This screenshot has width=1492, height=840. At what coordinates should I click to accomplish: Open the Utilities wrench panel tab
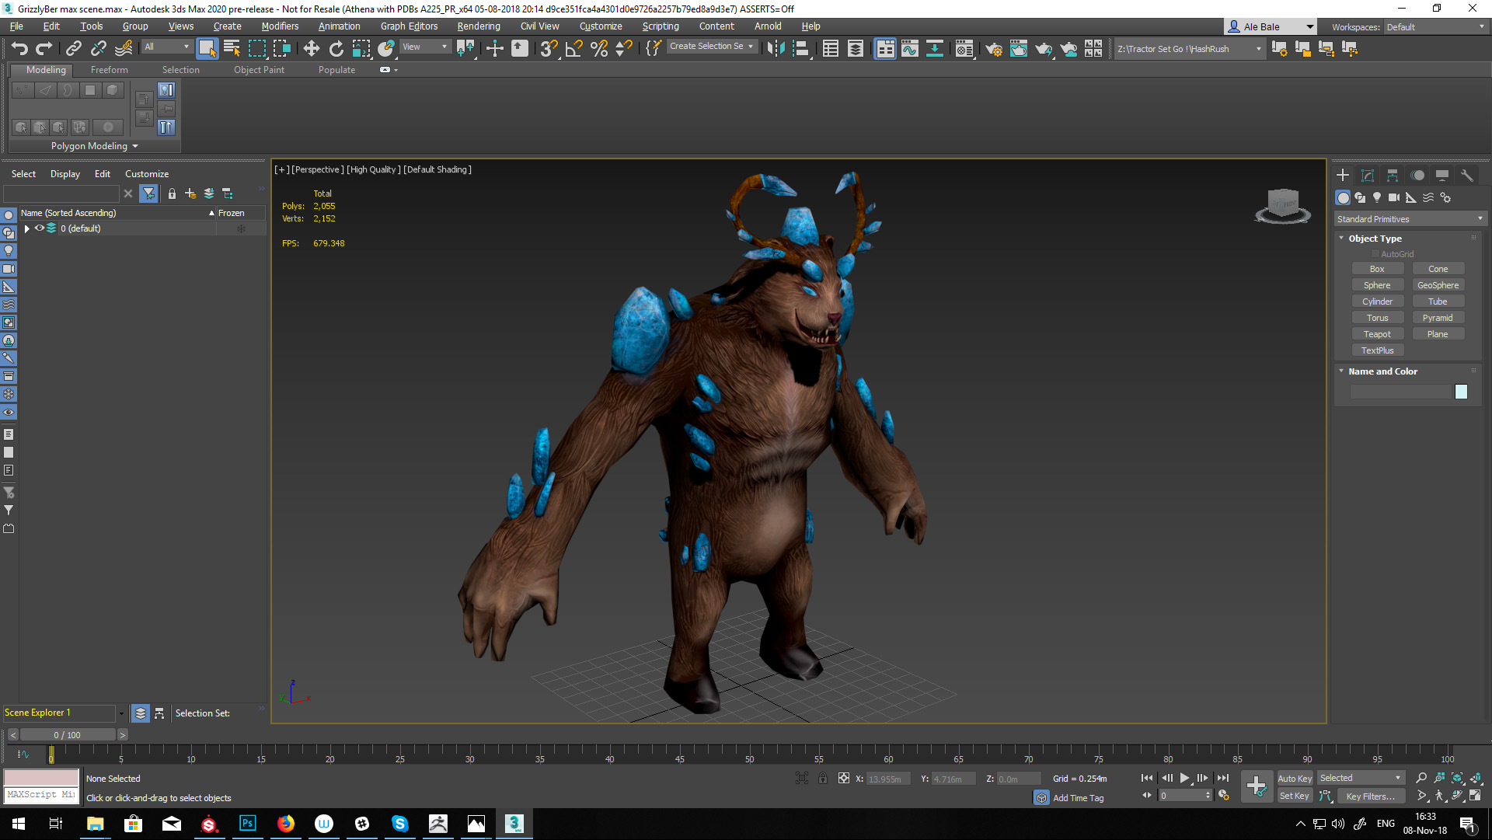(1467, 175)
